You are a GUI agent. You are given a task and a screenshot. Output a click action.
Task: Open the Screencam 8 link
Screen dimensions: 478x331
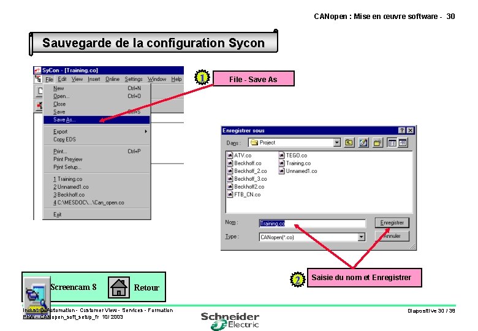pyautogui.click(x=73, y=287)
